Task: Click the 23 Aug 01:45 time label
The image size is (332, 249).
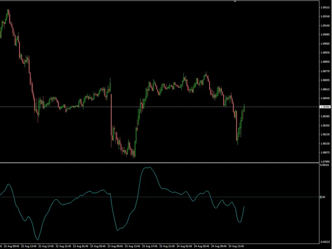Action: tap(81, 247)
